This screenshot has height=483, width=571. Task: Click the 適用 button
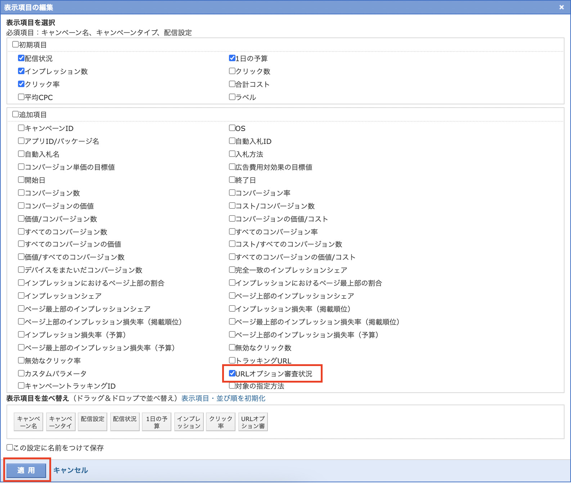26,470
